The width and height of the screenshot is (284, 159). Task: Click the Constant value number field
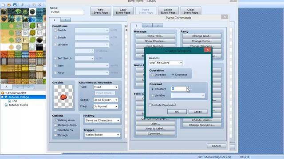tap(179, 89)
